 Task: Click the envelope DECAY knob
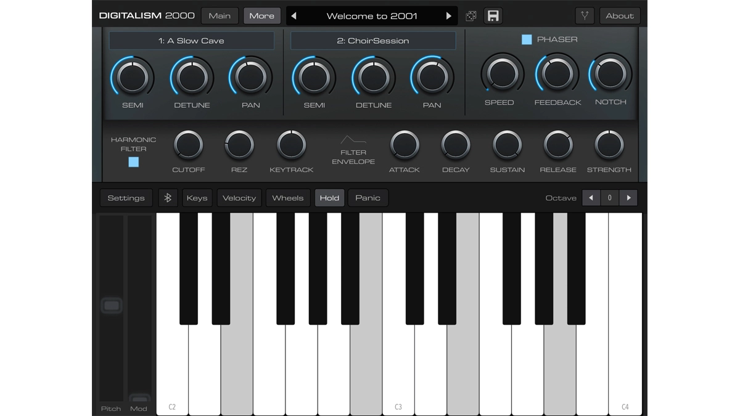(x=456, y=145)
